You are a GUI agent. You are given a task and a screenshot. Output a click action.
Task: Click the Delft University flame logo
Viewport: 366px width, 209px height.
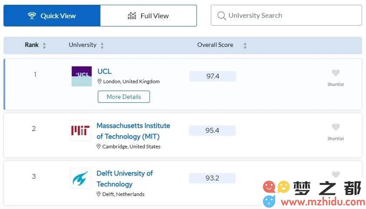[80, 178]
